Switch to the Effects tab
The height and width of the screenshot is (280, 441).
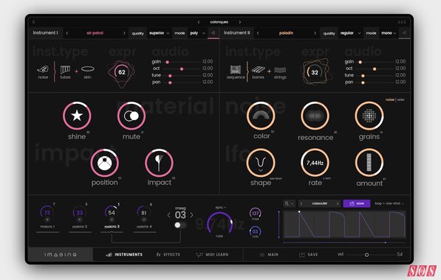tap(168, 254)
